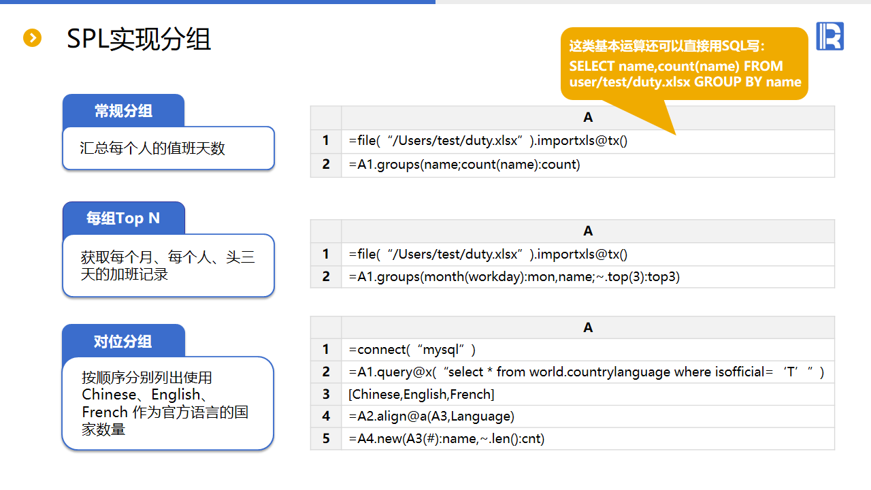The image size is (871, 490).
Task: Click the Chinese、English、French description box
Action: [x=168, y=404]
